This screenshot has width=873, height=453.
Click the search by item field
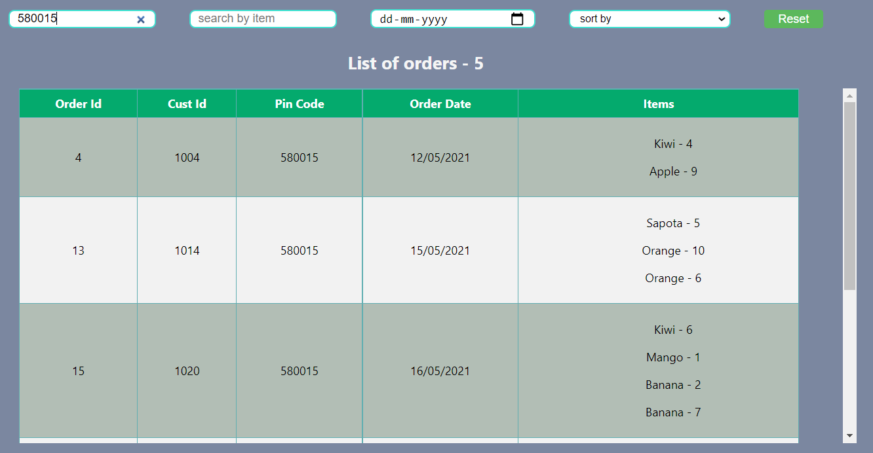pos(263,19)
